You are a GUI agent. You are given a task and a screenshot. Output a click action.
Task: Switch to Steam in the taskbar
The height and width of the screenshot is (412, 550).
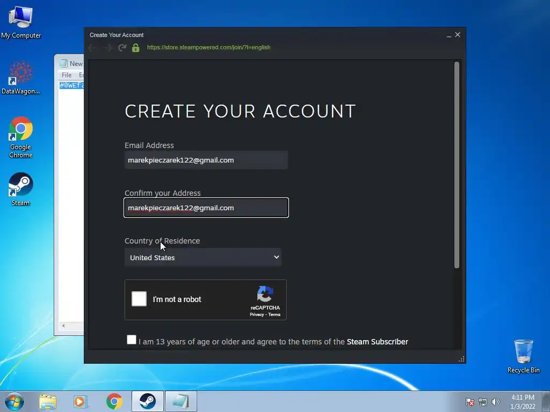click(x=148, y=401)
